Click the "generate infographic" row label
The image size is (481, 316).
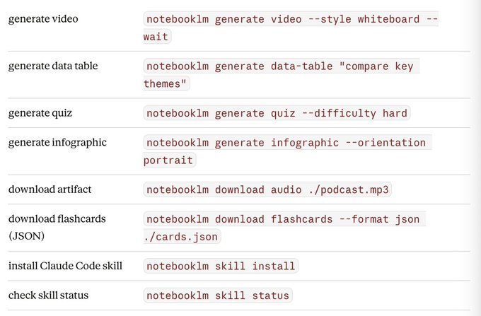point(57,142)
